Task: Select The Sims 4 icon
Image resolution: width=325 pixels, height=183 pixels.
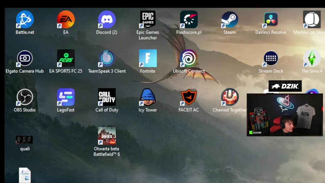Action: [312, 58]
